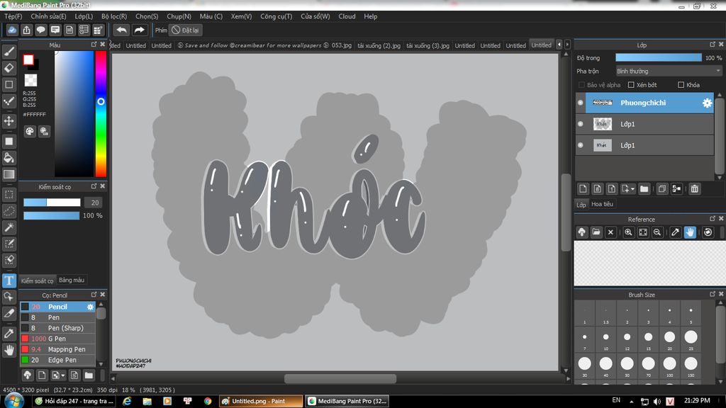Toggle the Bảo vệ alpha checkbox
The width and height of the screenshot is (726, 408).
[x=581, y=85]
